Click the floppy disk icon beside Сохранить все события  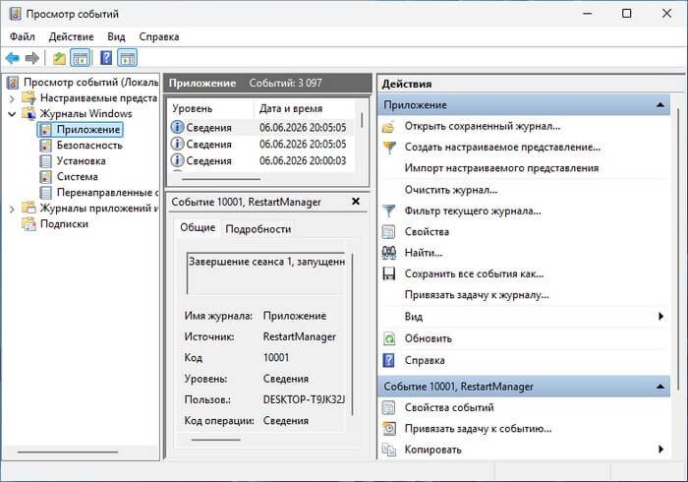coord(389,273)
